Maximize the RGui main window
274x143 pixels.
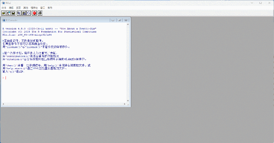[261, 3]
